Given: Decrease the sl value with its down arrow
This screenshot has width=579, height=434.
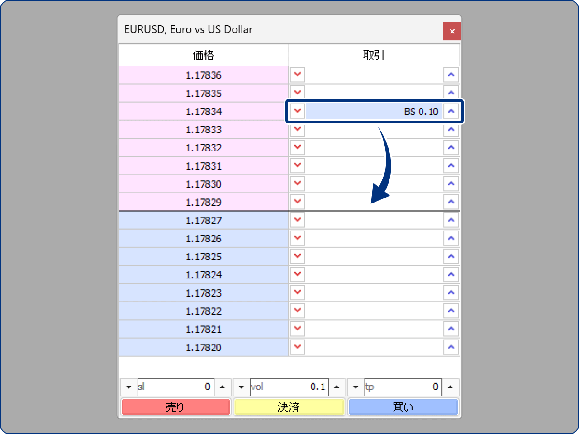Looking at the screenshot, I should (129, 387).
